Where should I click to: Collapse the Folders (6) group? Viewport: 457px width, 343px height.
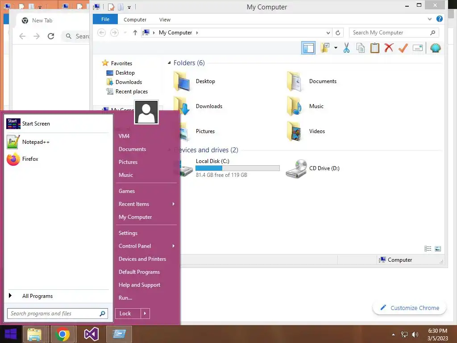click(x=169, y=63)
